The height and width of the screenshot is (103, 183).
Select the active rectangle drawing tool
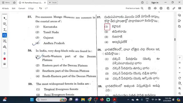pos(5,35)
